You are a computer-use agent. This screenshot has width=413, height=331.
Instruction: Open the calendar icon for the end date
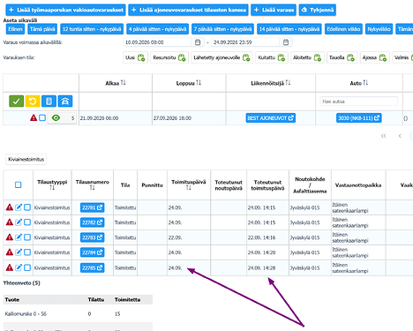click(286, 42)
